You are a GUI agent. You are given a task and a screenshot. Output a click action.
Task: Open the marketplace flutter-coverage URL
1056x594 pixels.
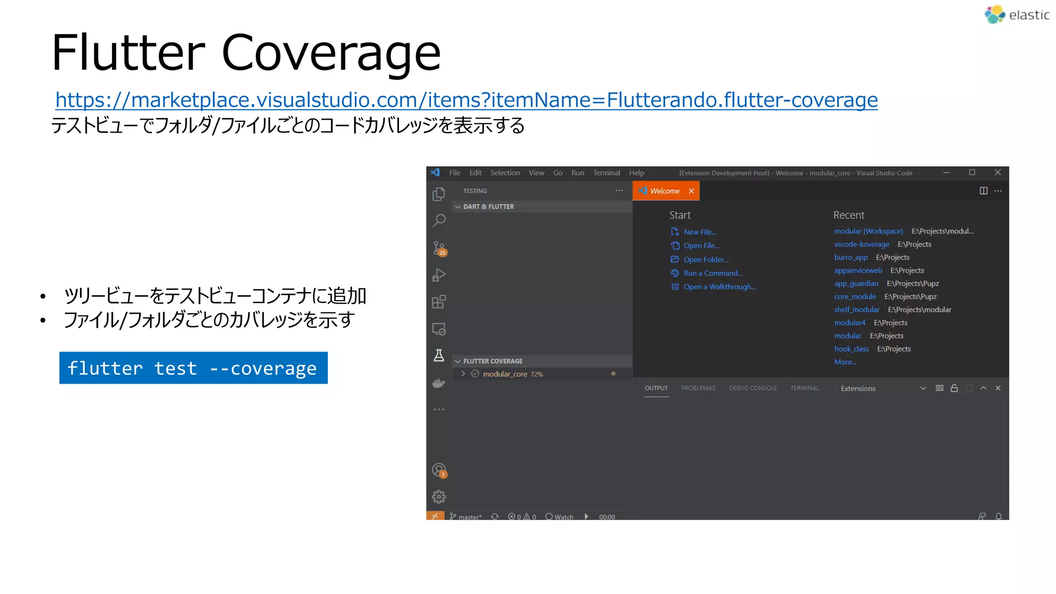point(466,100)
